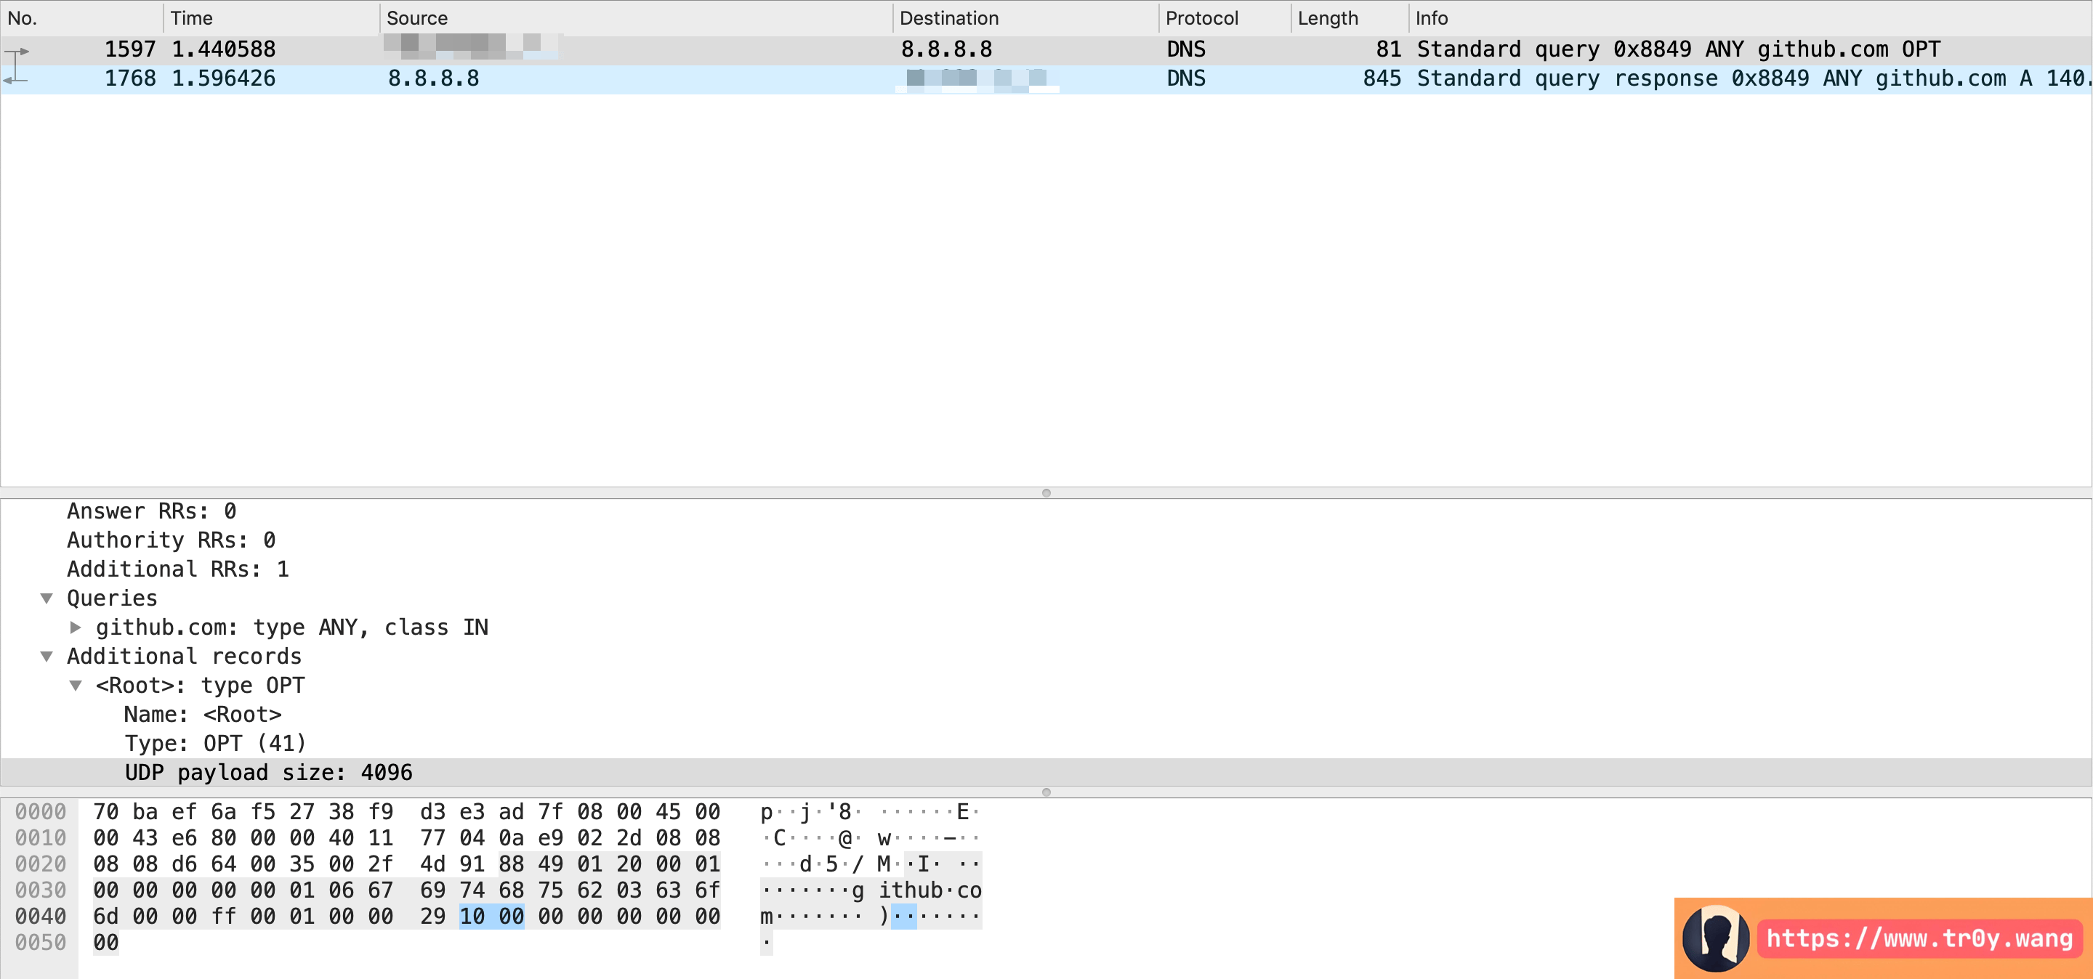Click the Length column header
The image size is (2093, 979).
pos(1328,18)
